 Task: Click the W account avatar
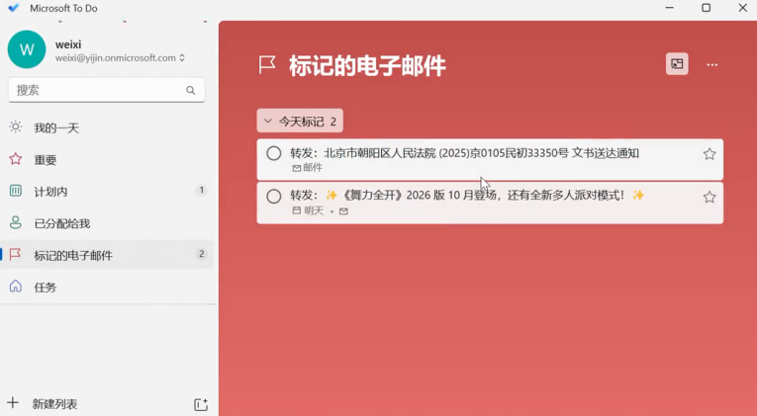point(27,49)
